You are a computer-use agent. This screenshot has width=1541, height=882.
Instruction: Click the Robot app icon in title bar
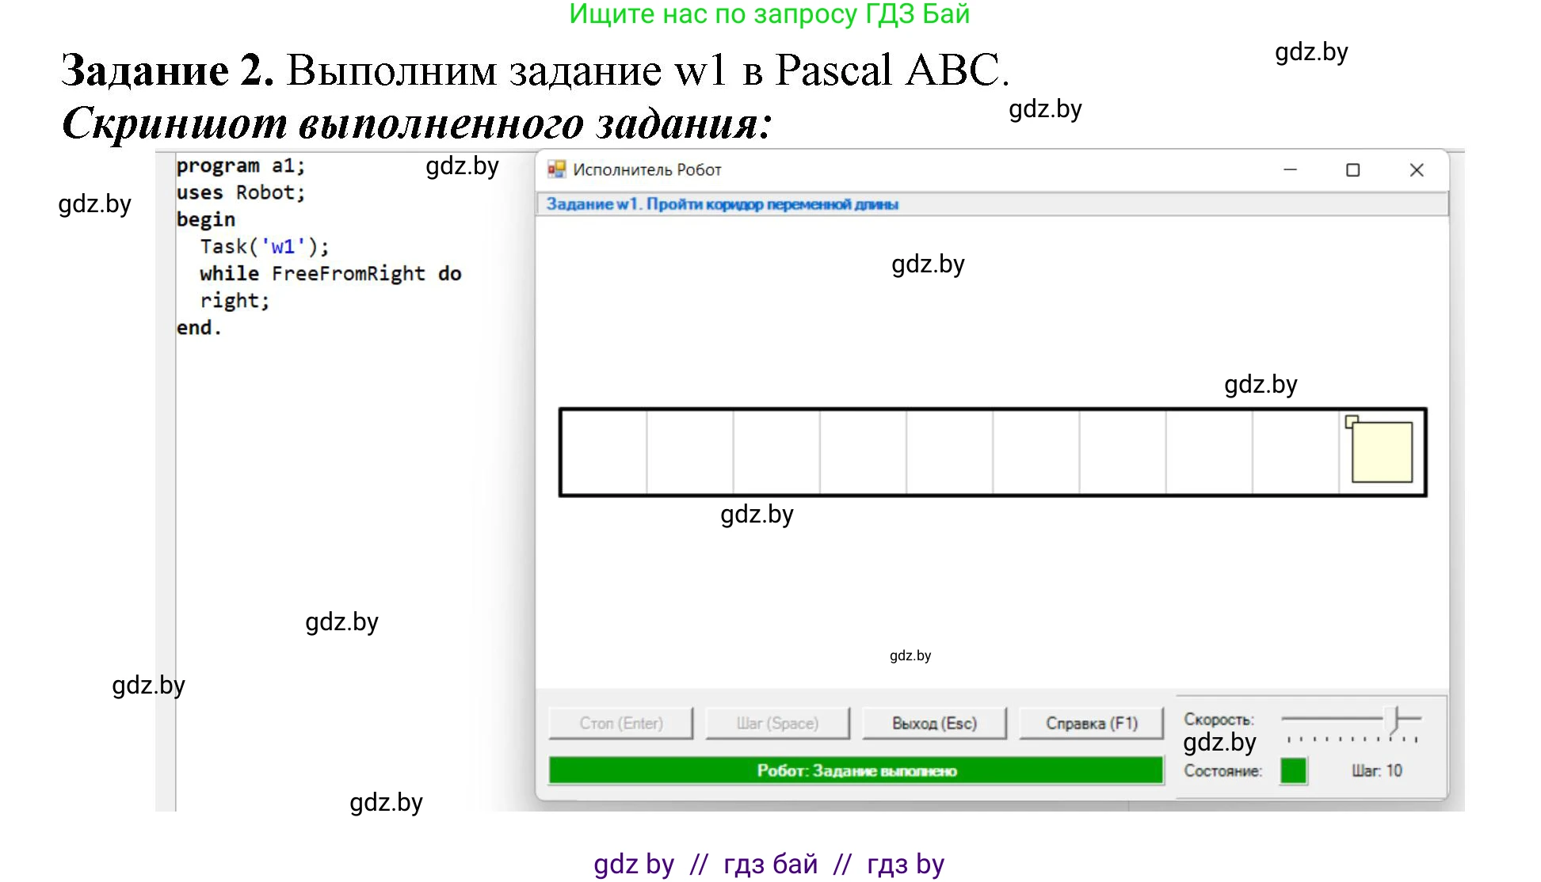click(x=556, y=169)
